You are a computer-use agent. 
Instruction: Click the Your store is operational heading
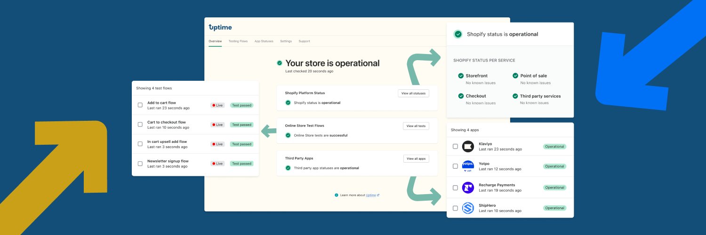point(332,63)
